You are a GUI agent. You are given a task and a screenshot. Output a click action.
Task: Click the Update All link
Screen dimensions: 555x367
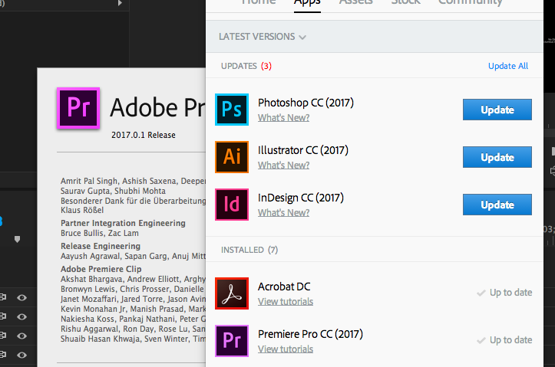(508, 66)
